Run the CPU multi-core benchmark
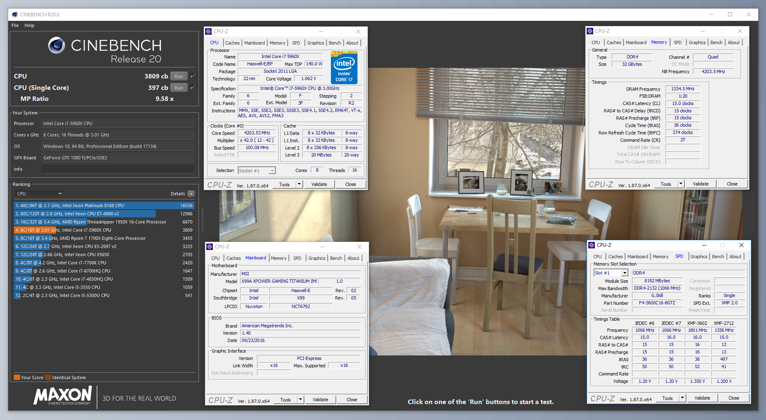Viewport: 766px width, 420px height. tap(179, 76)
